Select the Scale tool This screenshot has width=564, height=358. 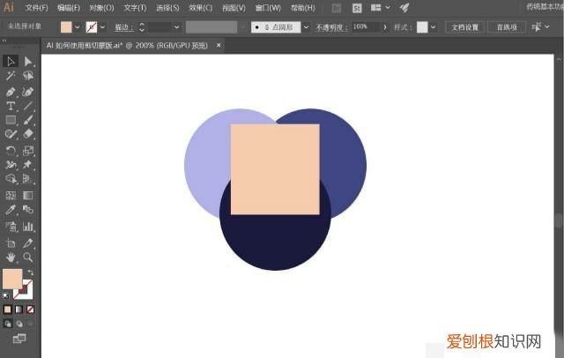pyautogui.click(x=28, y=151)
